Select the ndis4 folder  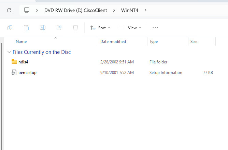[x=23, y=62]
